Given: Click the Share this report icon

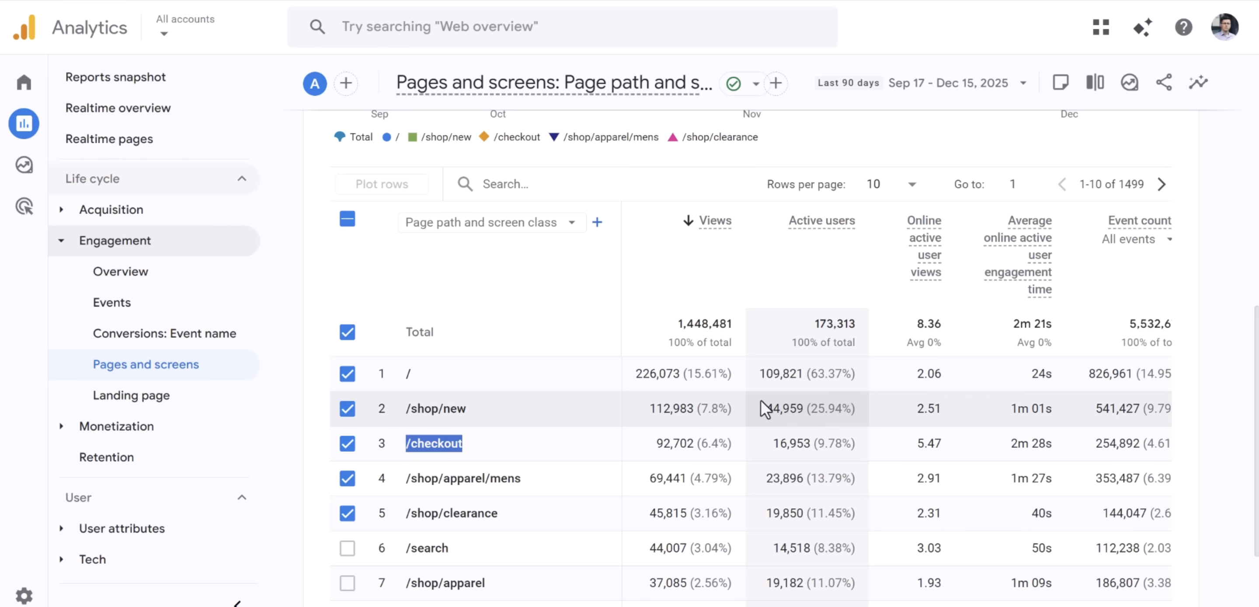Looking at the screenshot, I should click(1164, 83).
